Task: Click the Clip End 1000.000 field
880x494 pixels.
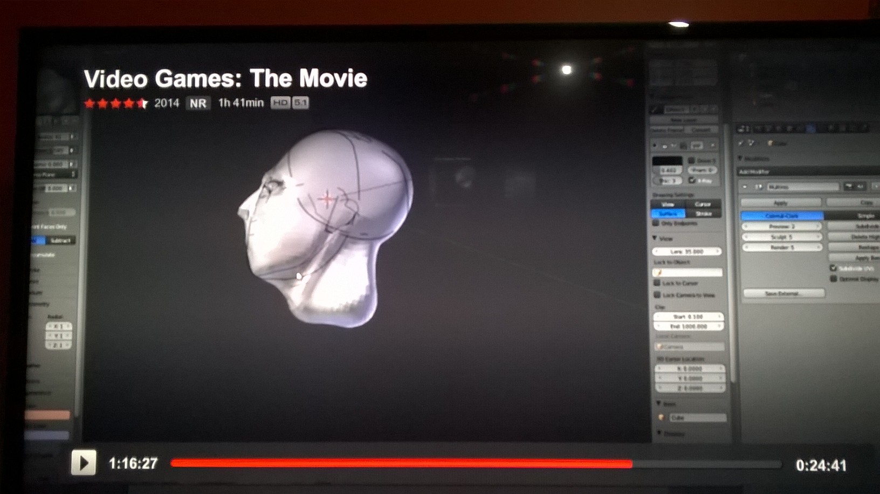Action: pyautogui.click(x=689, y=326)
